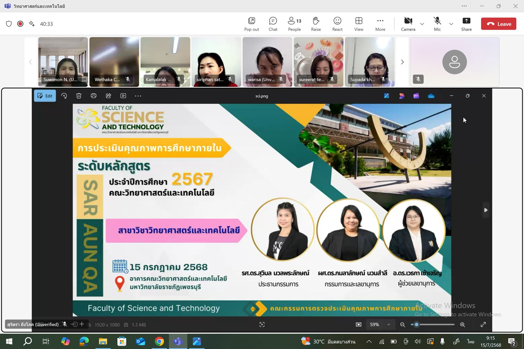
Task: Open Google Chrome from the taskbar
Action: pos(159,341)
